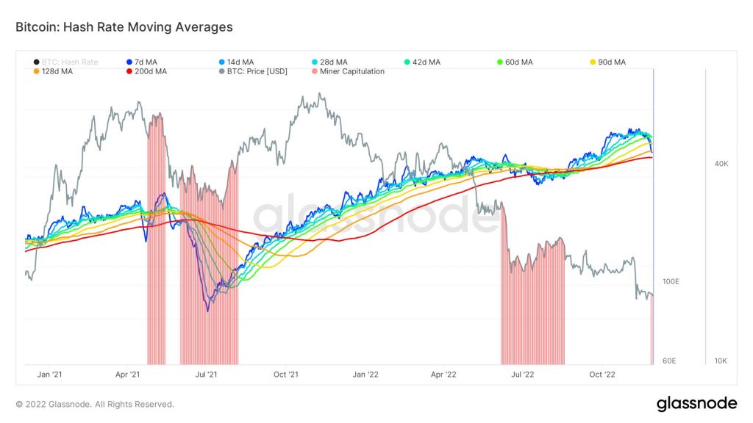753x423 pixels.
Task: Select the Jul '22 x-axis label
Action: [522, 375]
